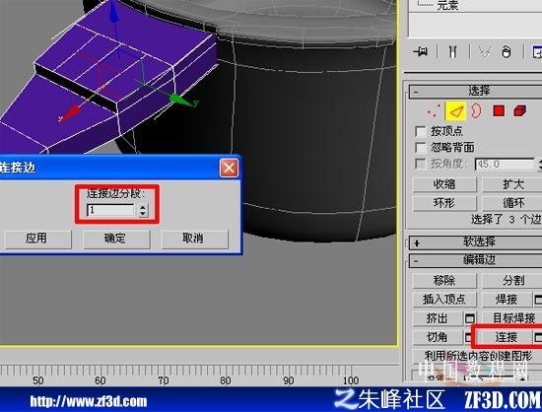The image size is (542, 412).
Task: Collapse the 选择 rollout
Action: 475,92
